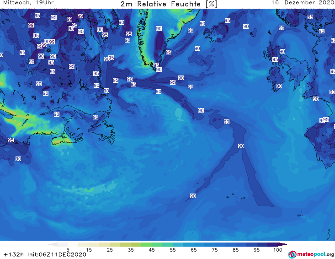Click the "+132h Init:06Z11DEC2020" forecast run text
Image resolution: width=335 pixels, height=259 pixels.
pyautogui.click(x=45, y=254)
